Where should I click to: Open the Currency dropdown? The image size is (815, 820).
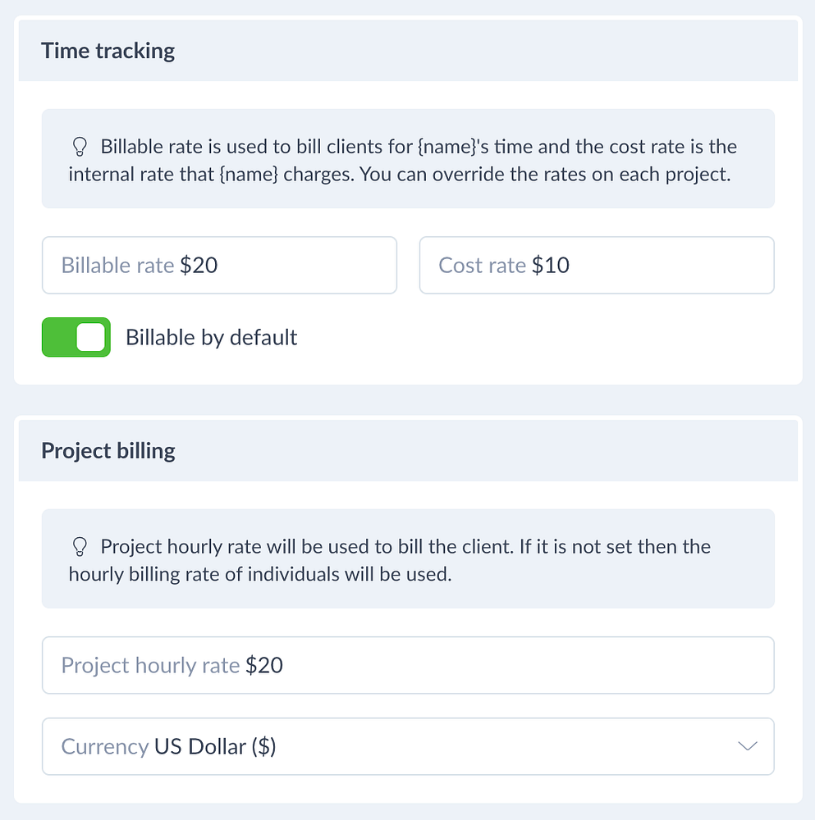tap(408, 746)
